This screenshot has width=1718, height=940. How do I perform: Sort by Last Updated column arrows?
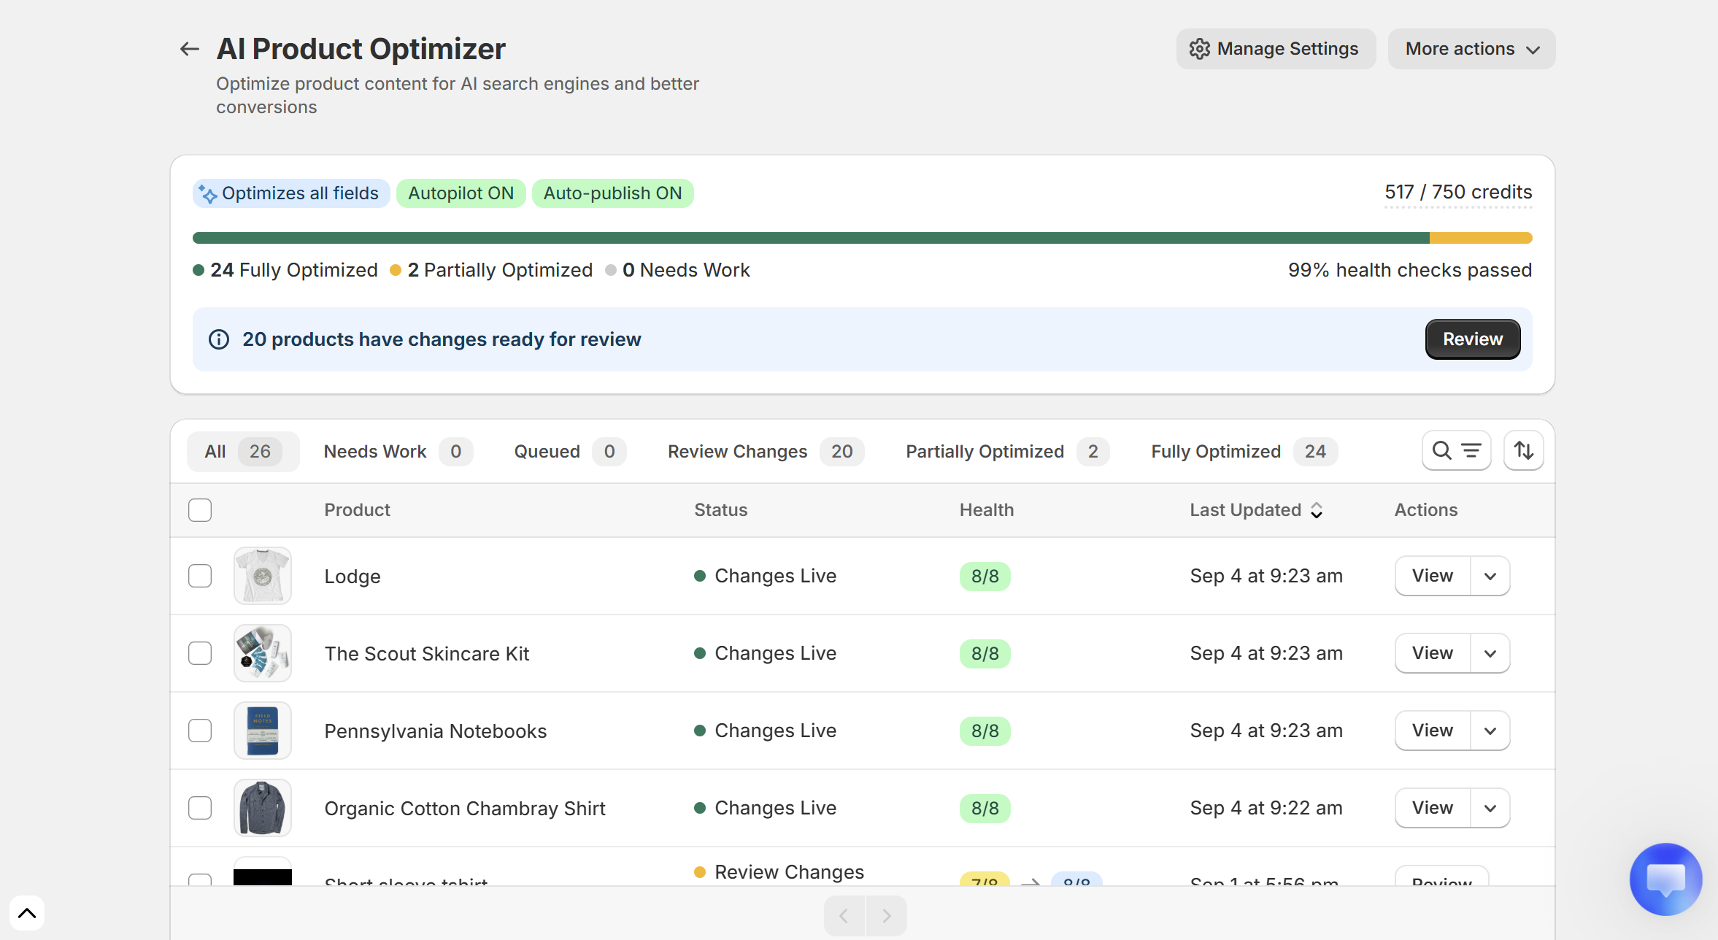(1317, 510)
